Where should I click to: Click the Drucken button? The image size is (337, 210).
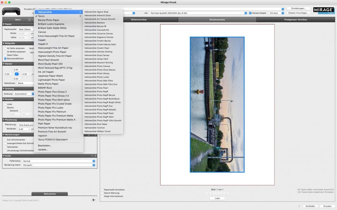click(x=327, y=206)
